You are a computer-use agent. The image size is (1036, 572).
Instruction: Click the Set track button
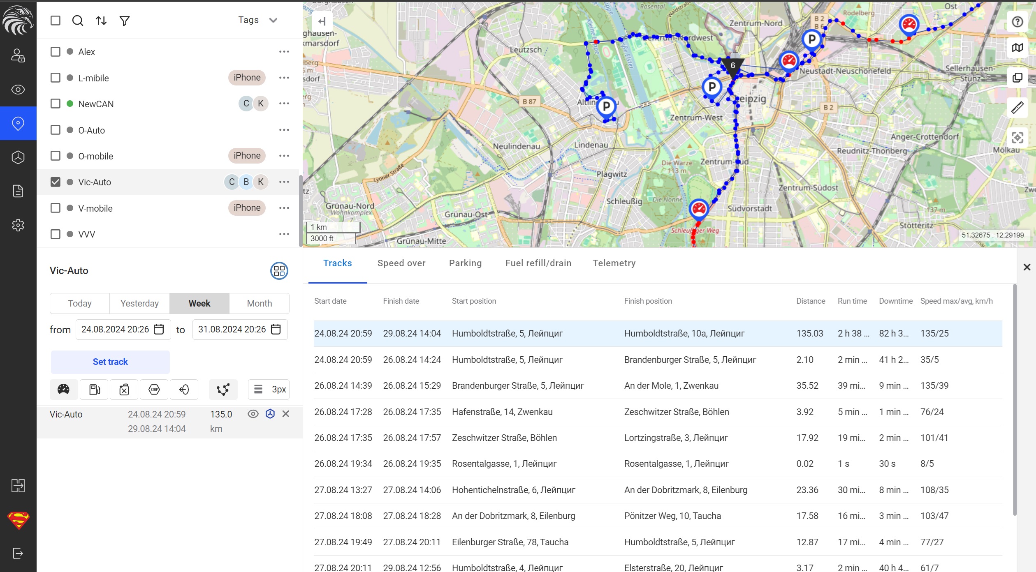(x=110, y=362)
